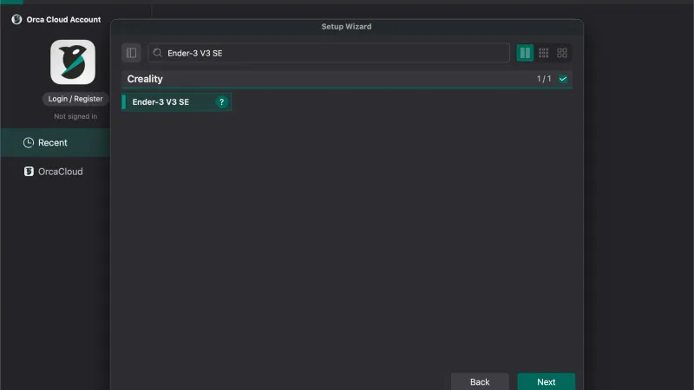Click the Orca Cloud Account logo icon
Screen dimensions: 694x390
(16, 19)
